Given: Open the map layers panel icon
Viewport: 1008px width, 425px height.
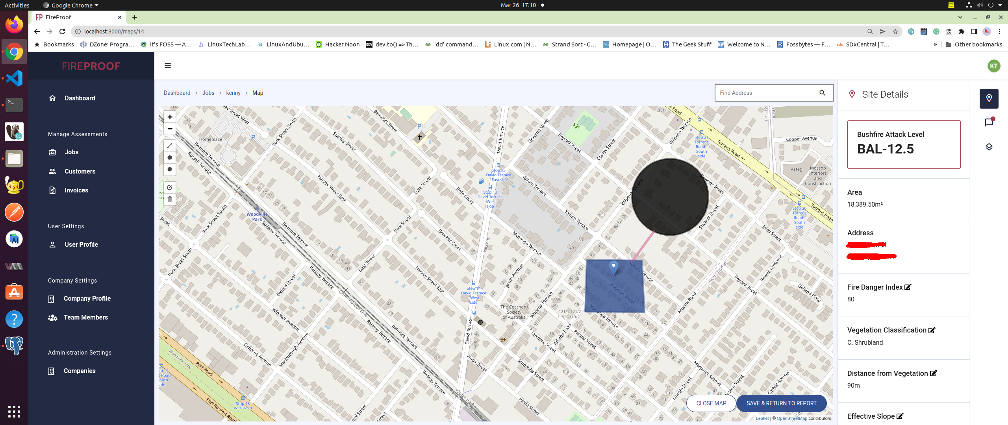Looking at the screenshot, I should tap(989, 147).
